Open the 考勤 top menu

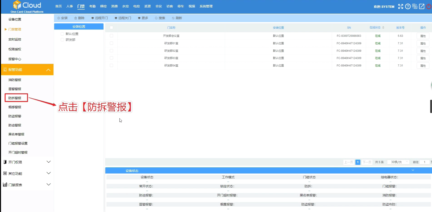tap(92, 6)
